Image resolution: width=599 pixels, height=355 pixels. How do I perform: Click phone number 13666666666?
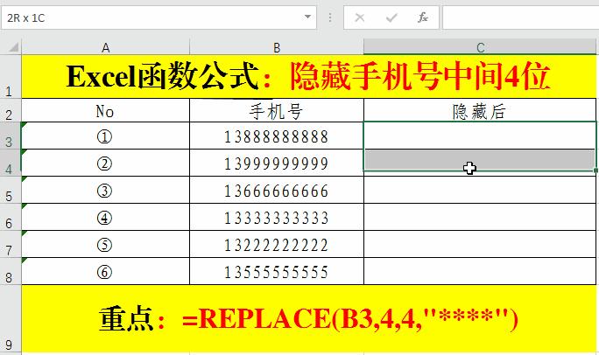coord(277,190)
